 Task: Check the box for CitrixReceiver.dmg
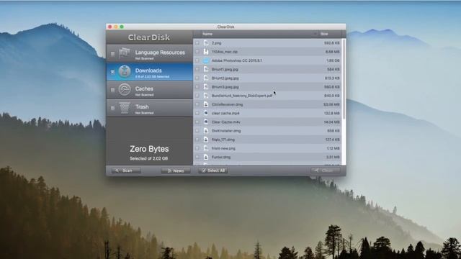[197, 104]
